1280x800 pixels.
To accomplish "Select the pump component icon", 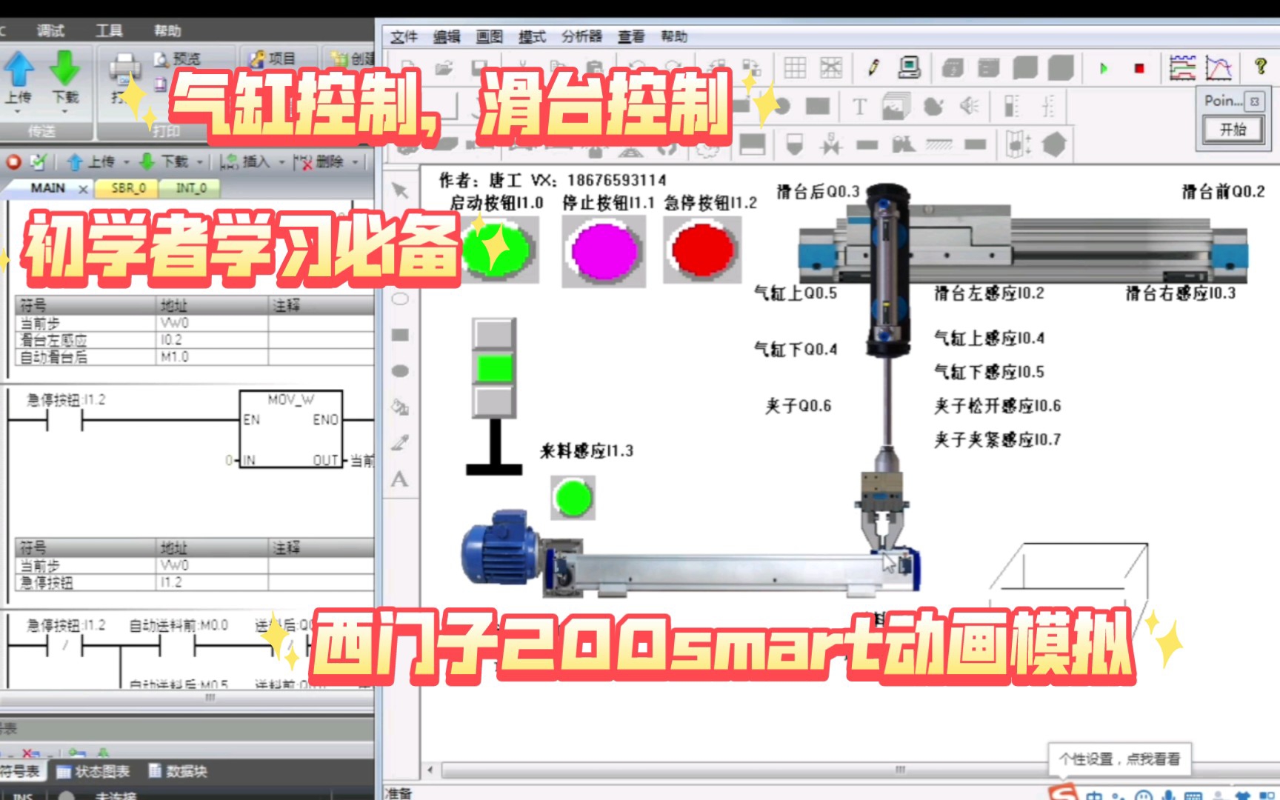I will click(903, 144).
